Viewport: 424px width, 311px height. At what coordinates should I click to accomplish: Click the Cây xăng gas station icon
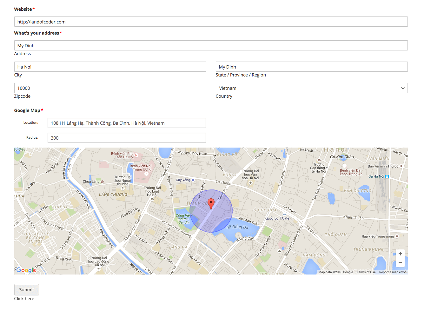193,180
